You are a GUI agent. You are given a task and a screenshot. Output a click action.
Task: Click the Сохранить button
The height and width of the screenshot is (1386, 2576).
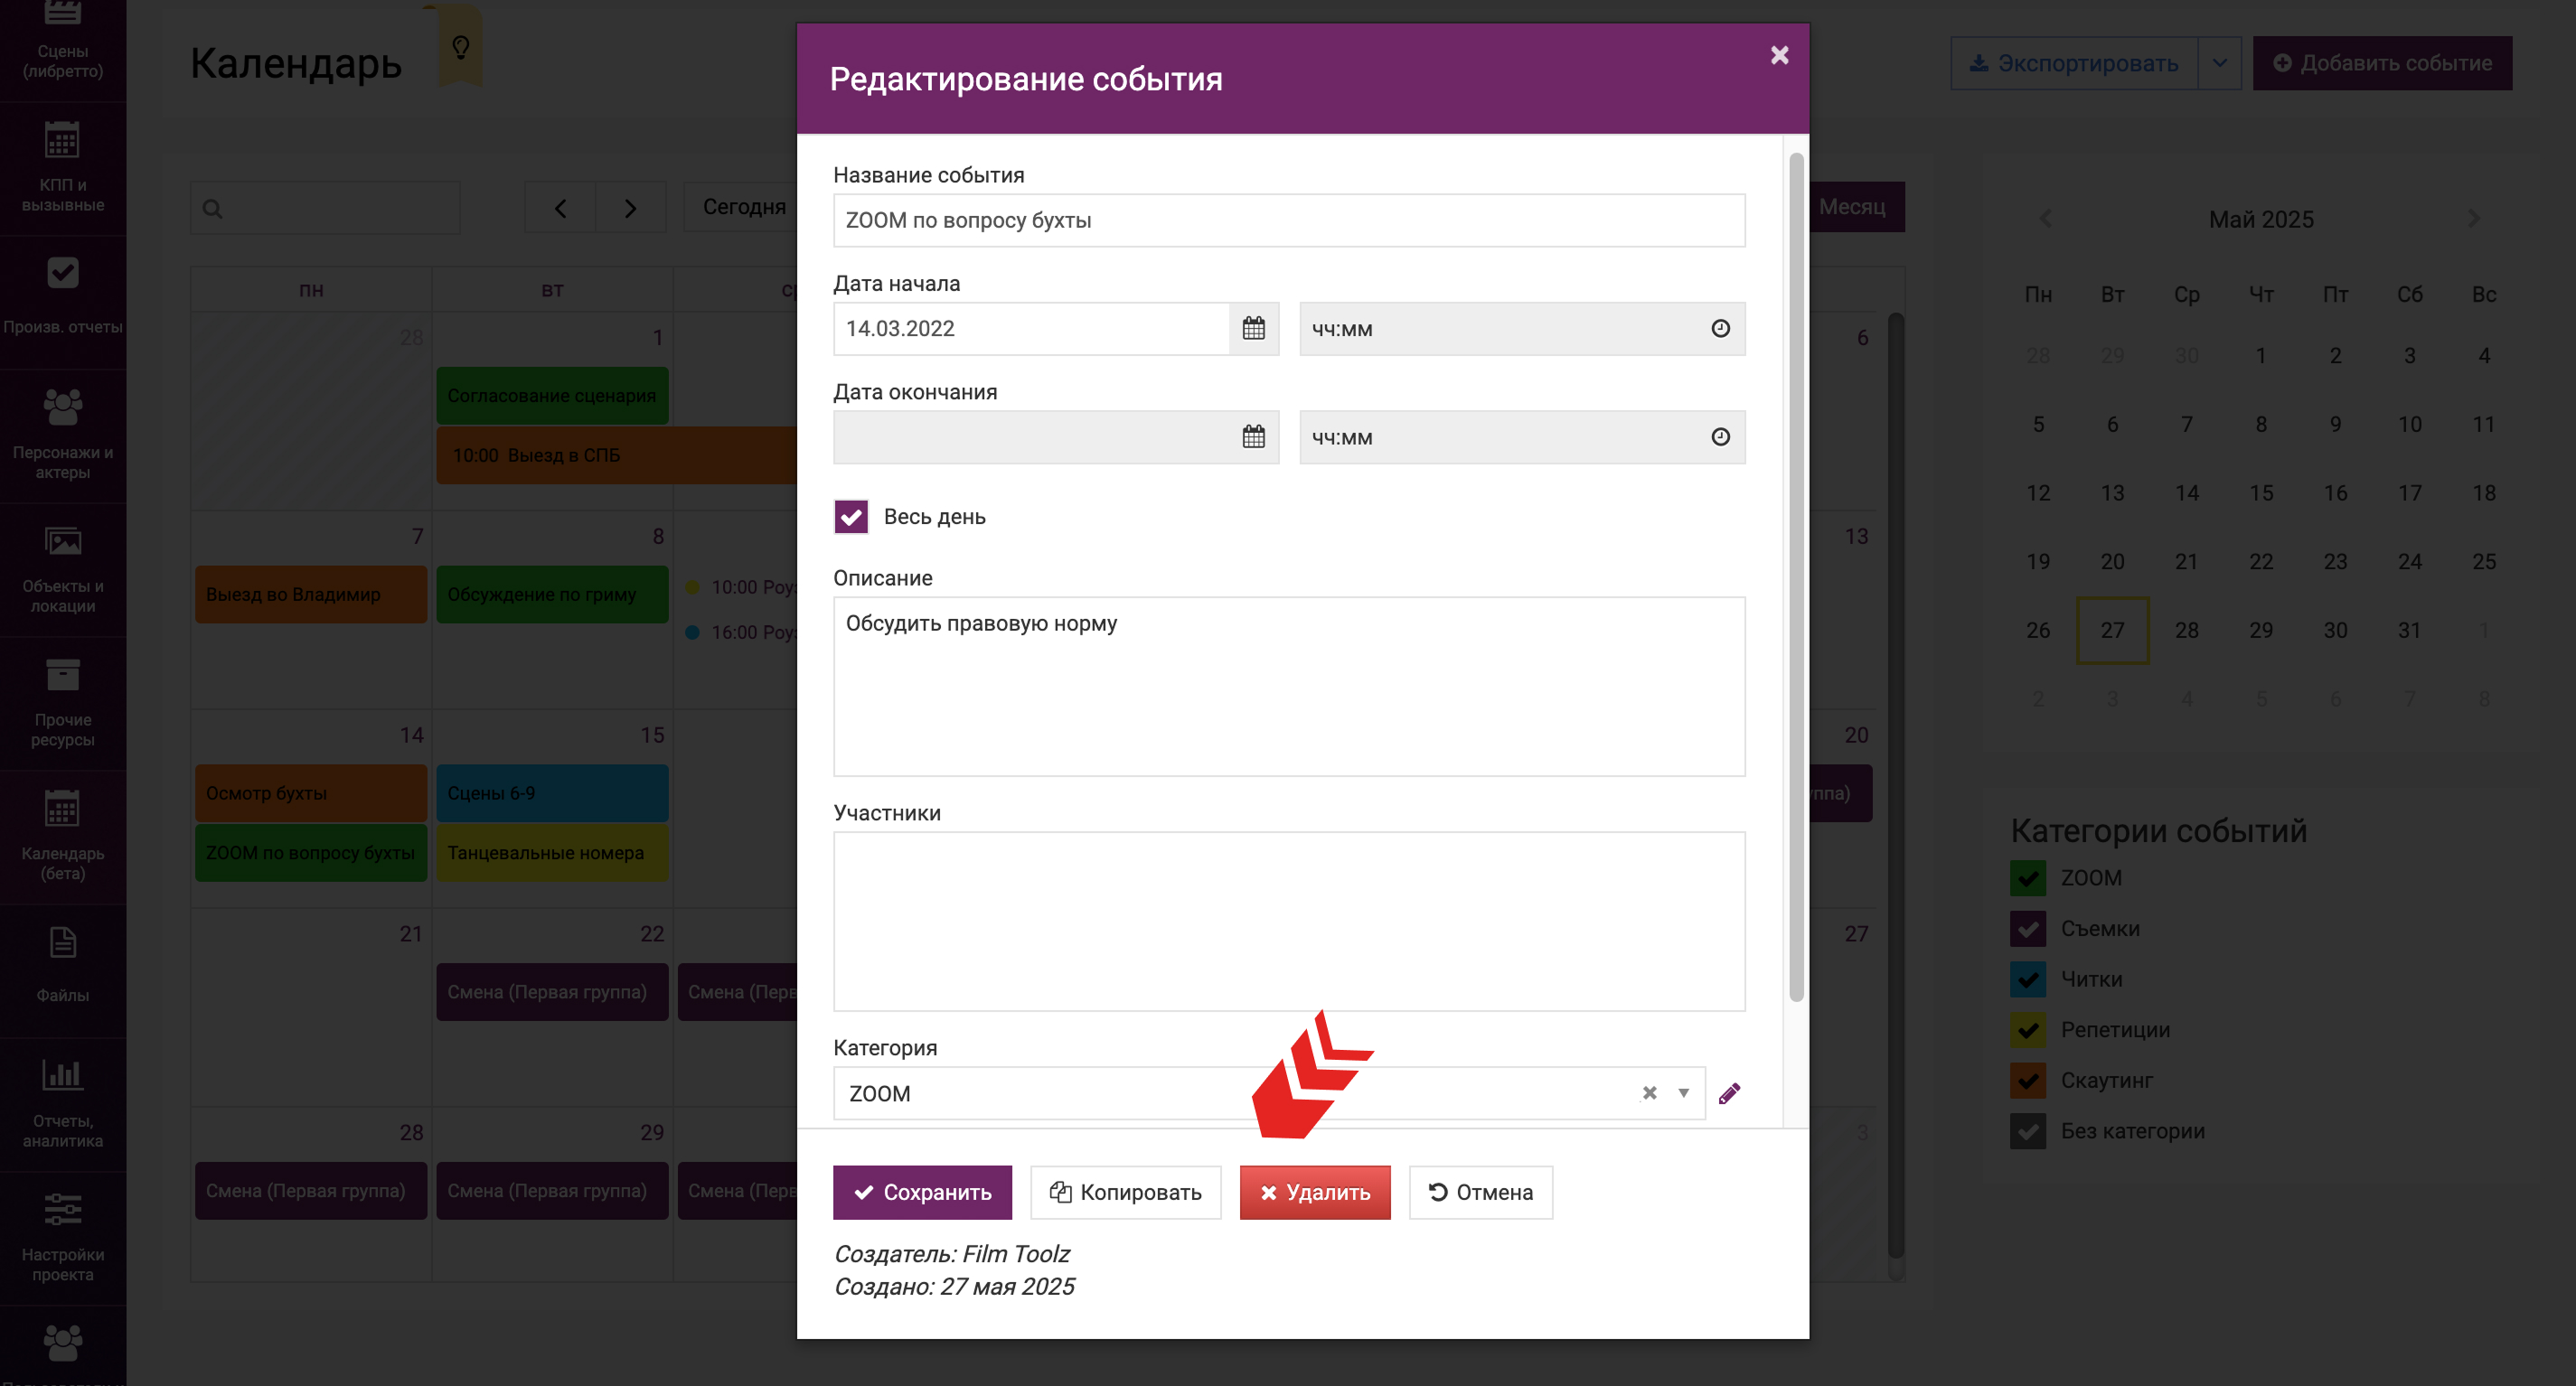(x=922, y=1192)
